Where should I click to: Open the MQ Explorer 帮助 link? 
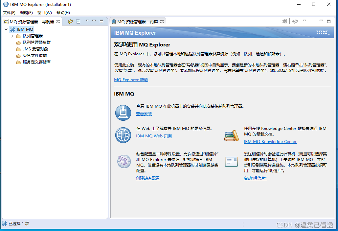[131, 80]
